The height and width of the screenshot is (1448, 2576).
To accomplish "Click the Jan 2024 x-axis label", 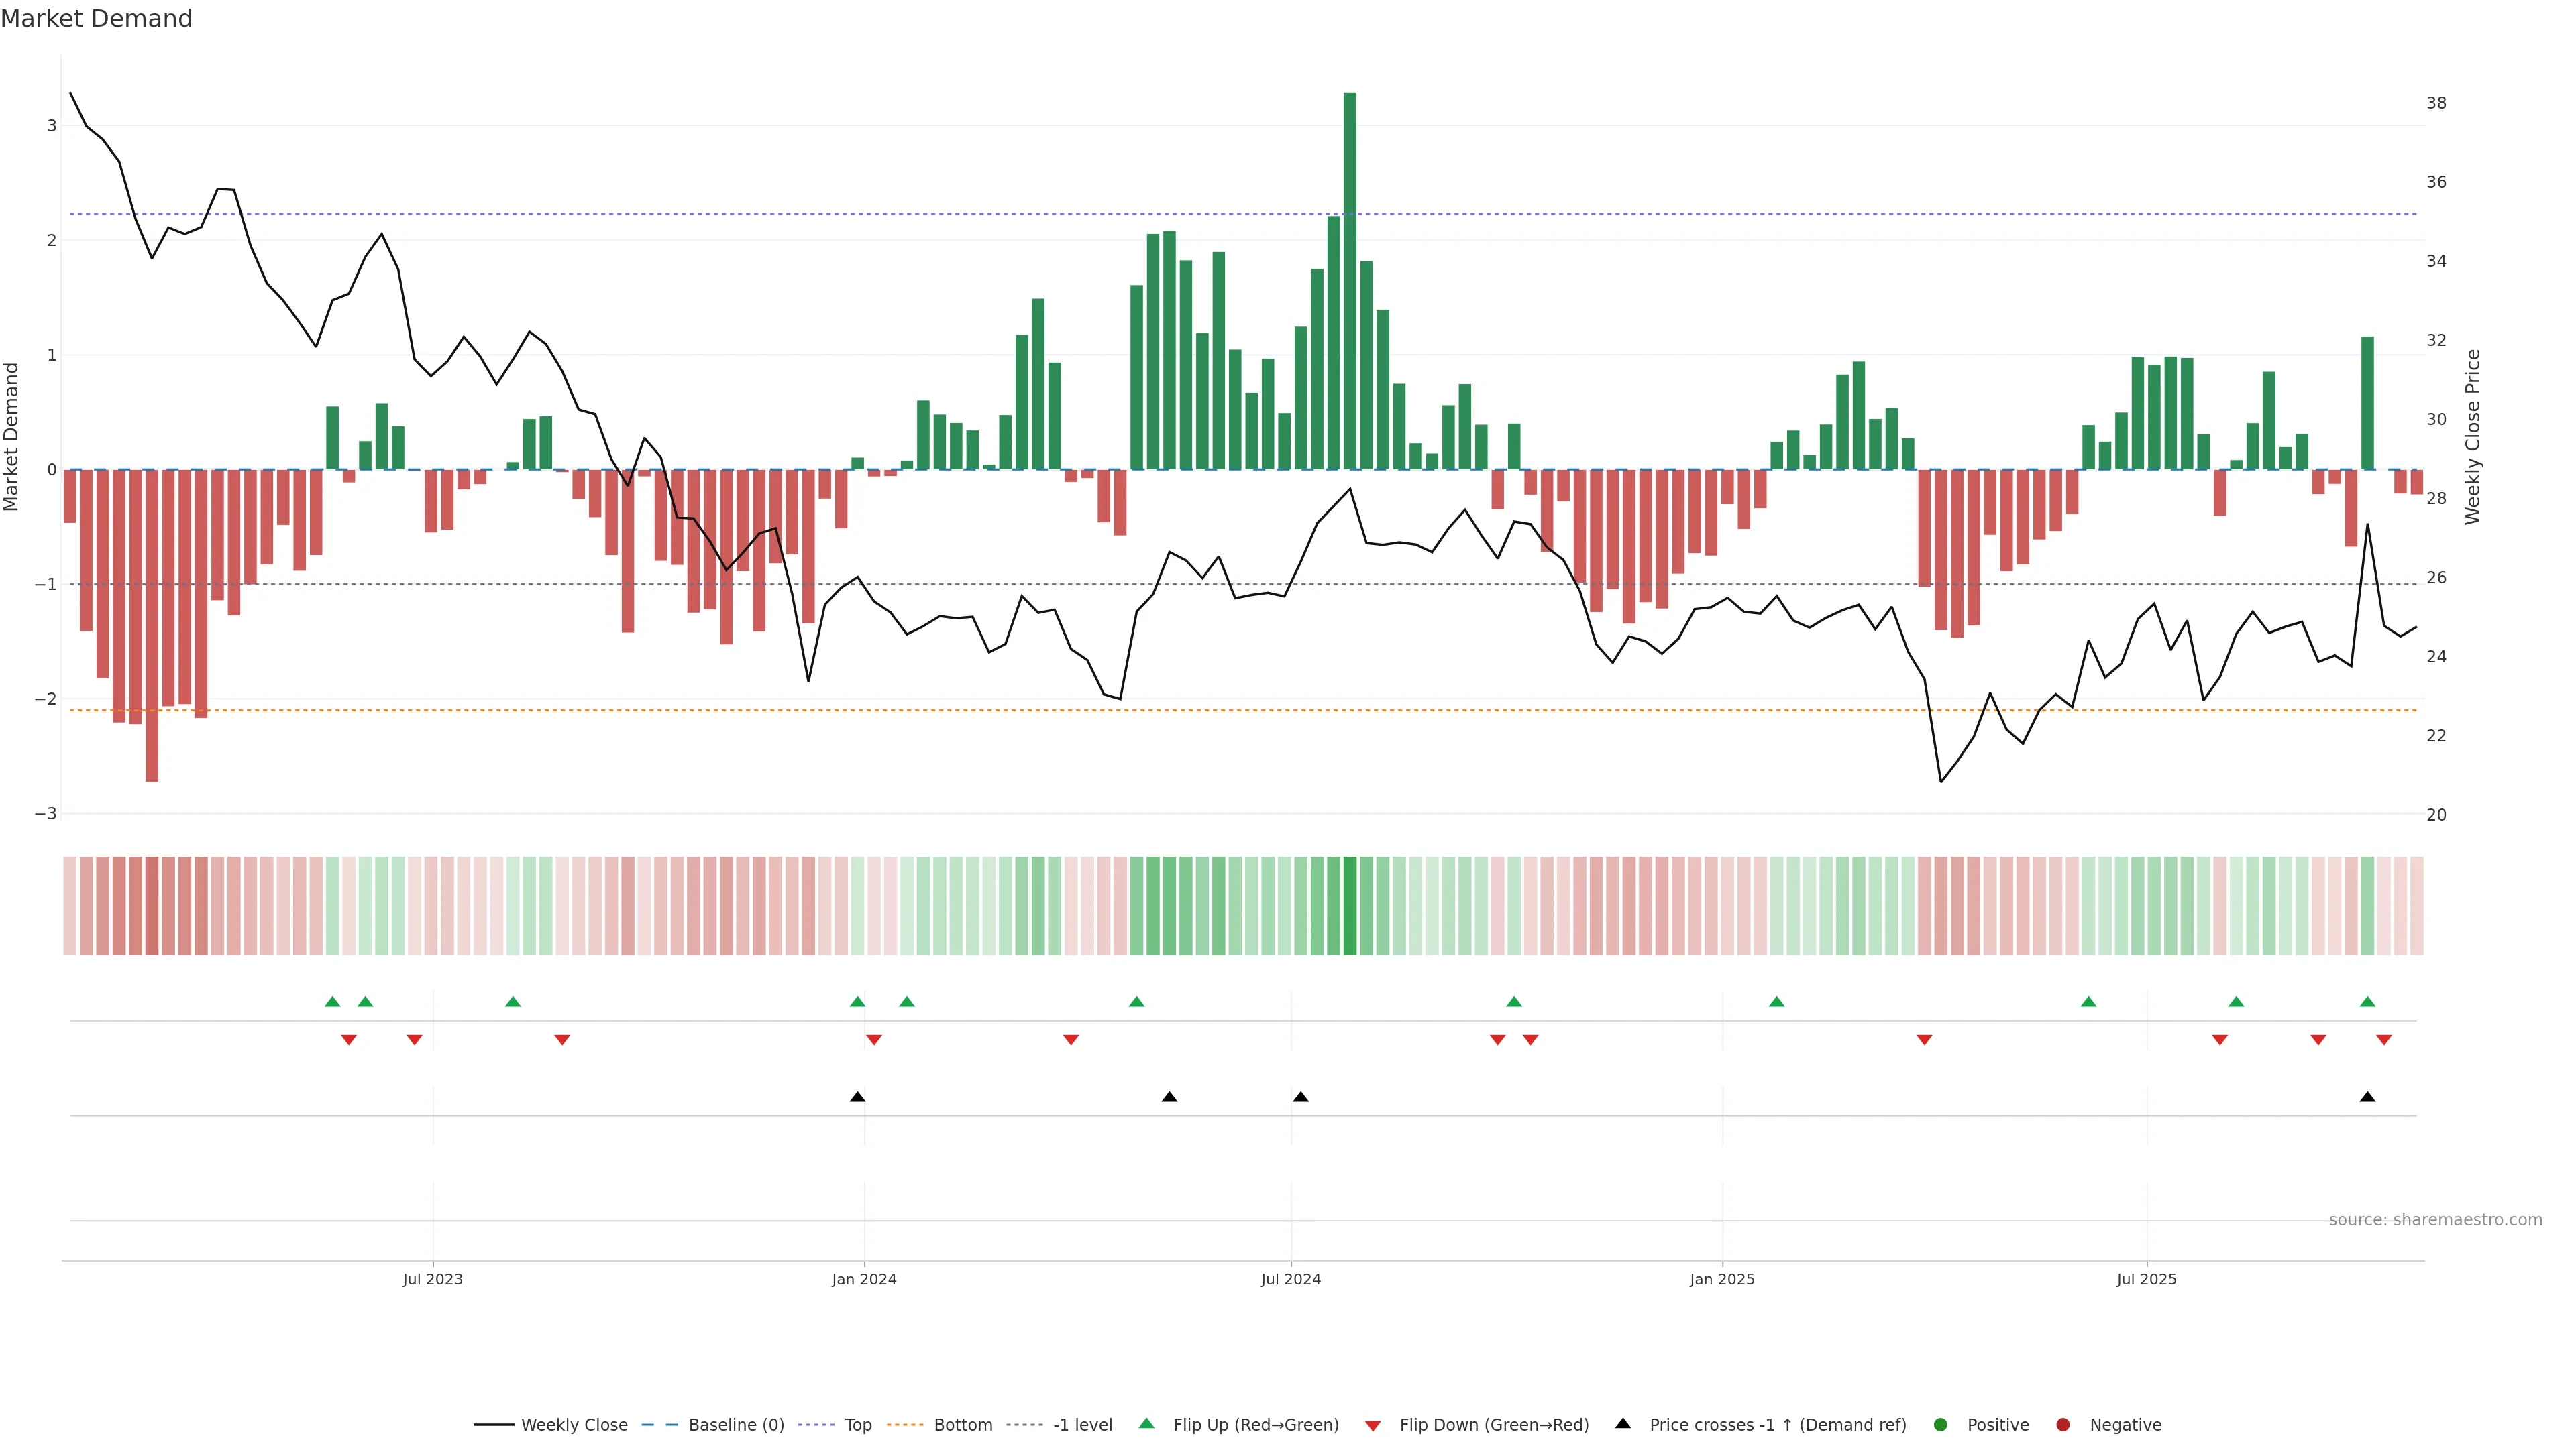I will tap(864, 1280).
